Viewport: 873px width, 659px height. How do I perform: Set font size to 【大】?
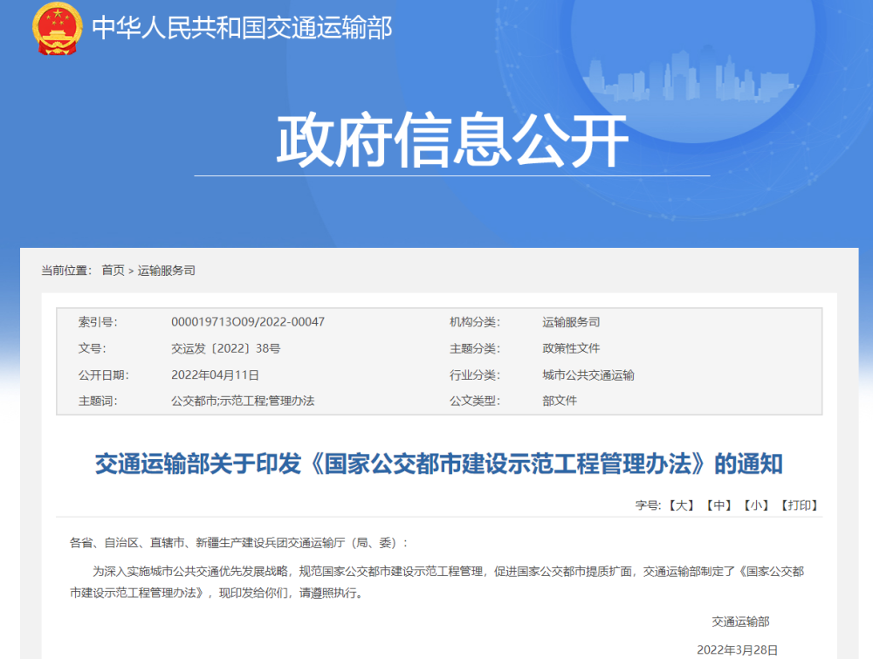[x=681, y=505]
